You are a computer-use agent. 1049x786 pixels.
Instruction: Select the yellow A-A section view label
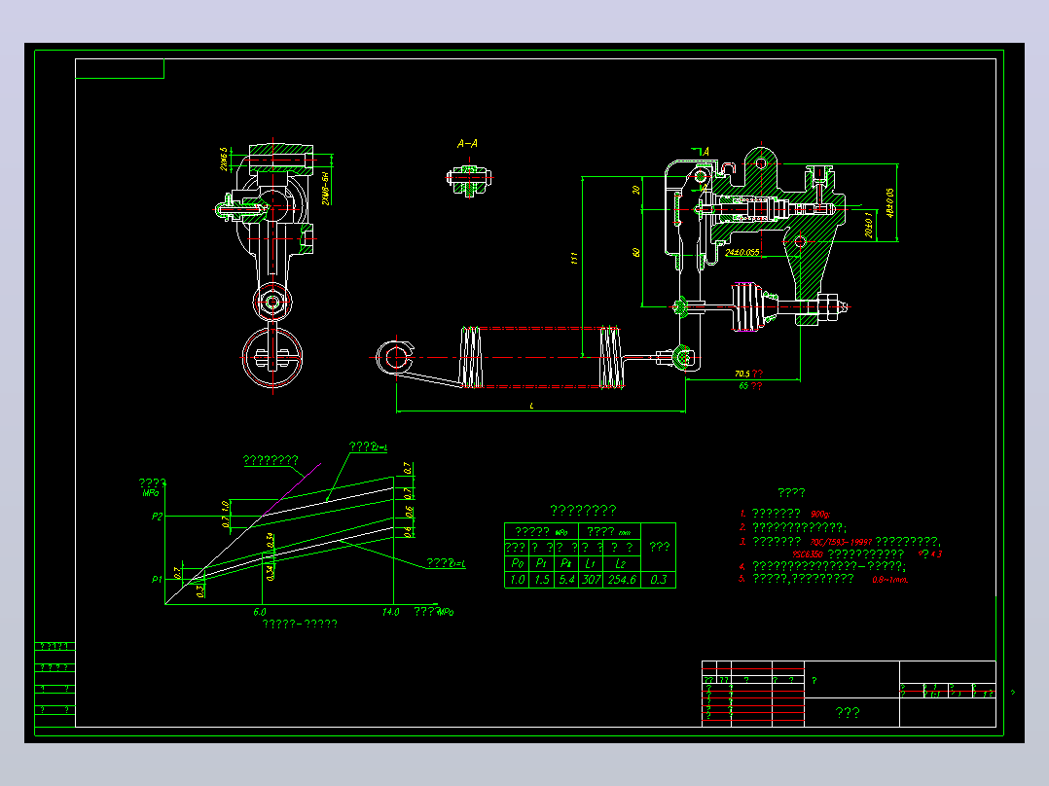[x=467, y=144]
